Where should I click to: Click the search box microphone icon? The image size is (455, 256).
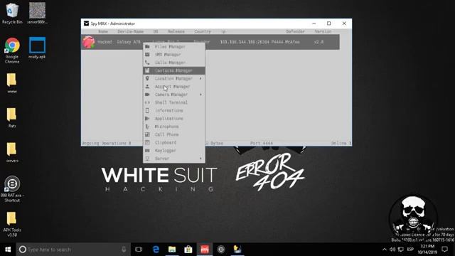coord(124,250)
